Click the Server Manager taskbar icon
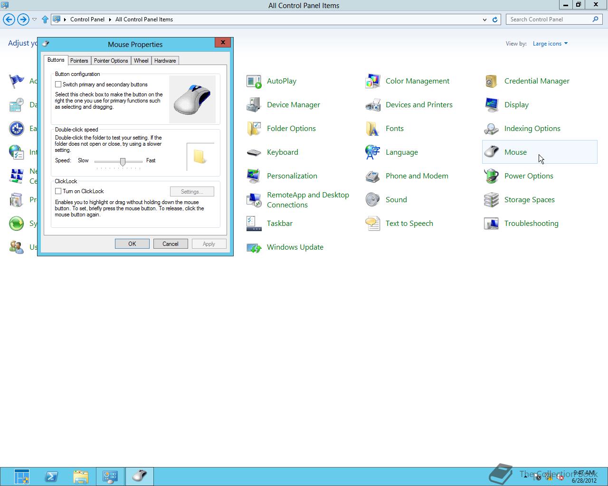Screen dimensions: 608x486 (22, 476)
